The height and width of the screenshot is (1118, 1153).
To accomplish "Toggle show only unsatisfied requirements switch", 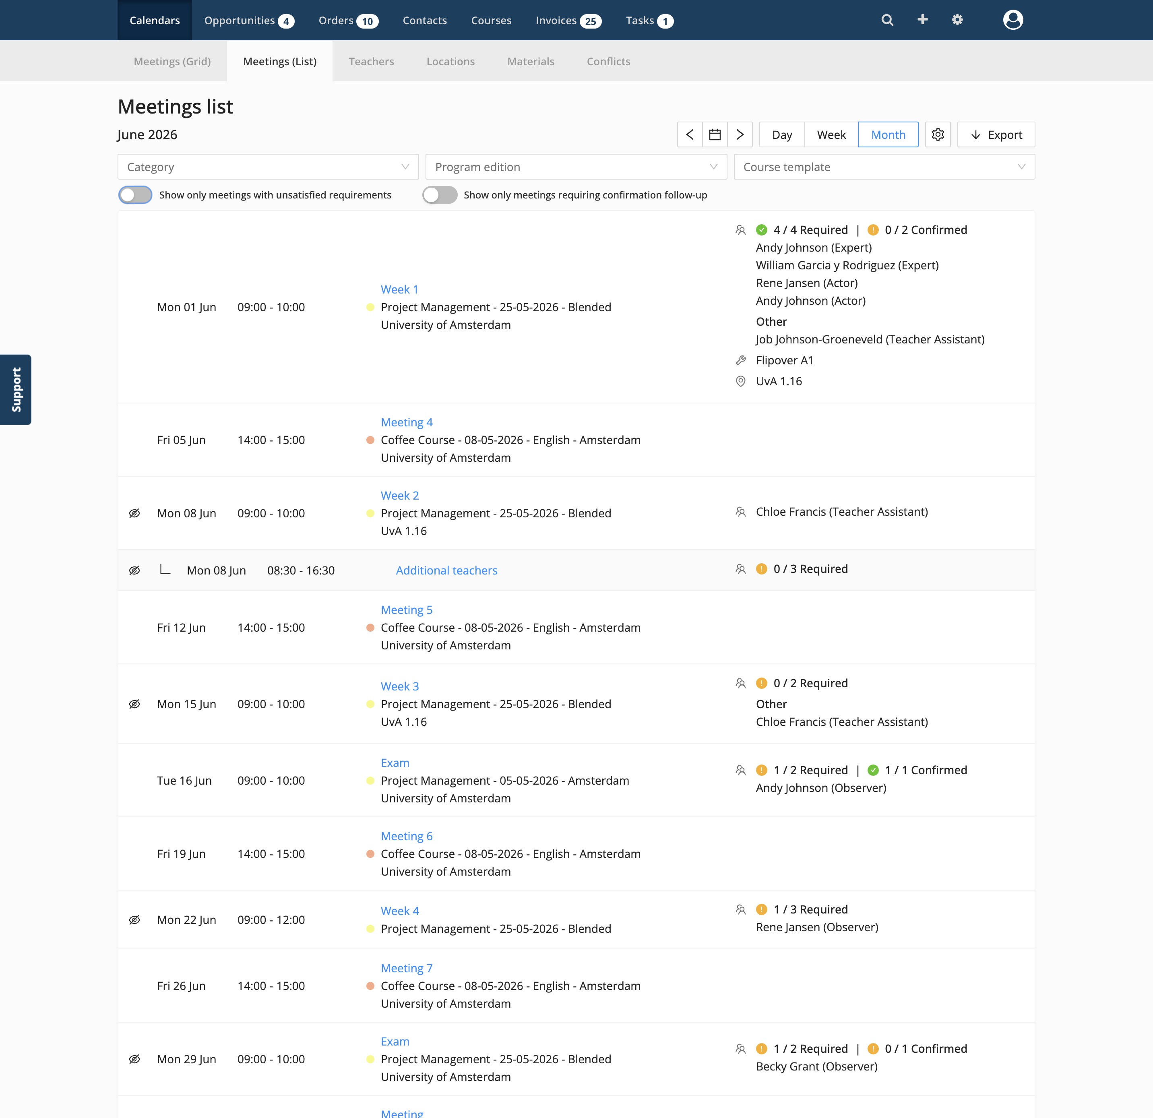I will click(135, 195).
